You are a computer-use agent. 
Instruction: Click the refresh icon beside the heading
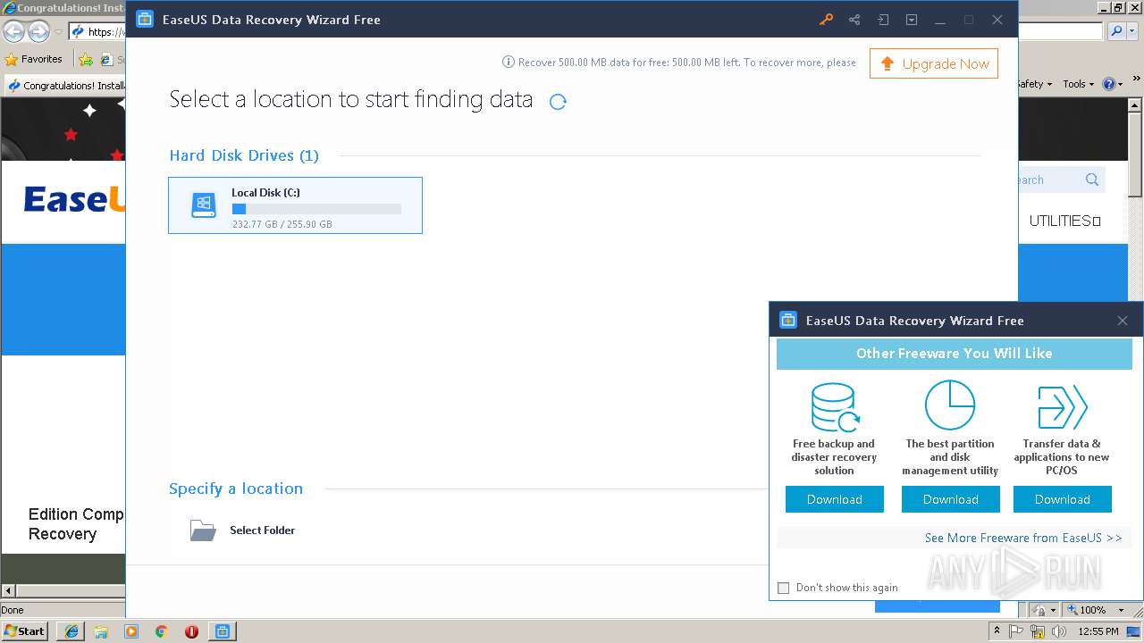(558, 102)
